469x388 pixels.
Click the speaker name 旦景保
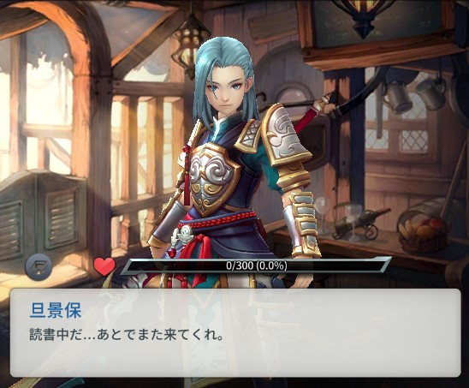tap(56, 310)
